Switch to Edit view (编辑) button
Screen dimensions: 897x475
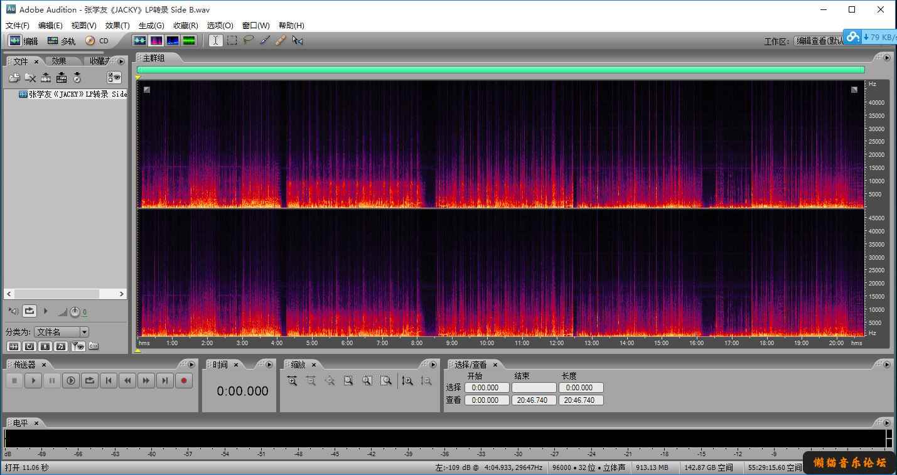tap(23, 41)
